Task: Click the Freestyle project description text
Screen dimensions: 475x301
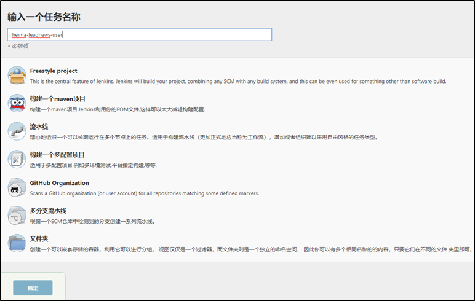Action: click(x=238, y=81)
